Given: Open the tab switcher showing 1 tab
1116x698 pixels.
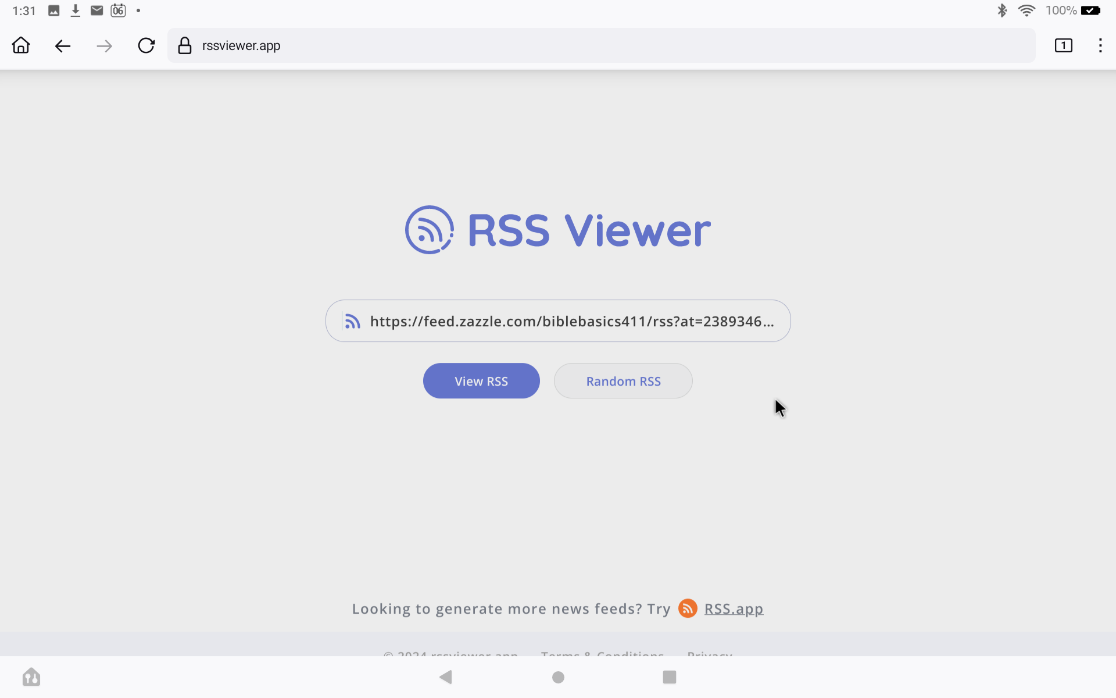Looking at the screenshot, I should (x=1064, y=45).
